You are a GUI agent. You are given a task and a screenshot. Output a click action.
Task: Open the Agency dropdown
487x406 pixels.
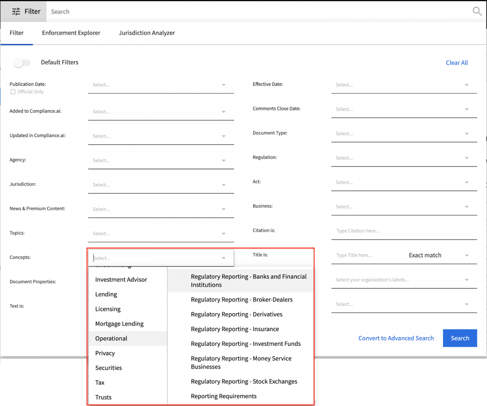tap(161, 161)
